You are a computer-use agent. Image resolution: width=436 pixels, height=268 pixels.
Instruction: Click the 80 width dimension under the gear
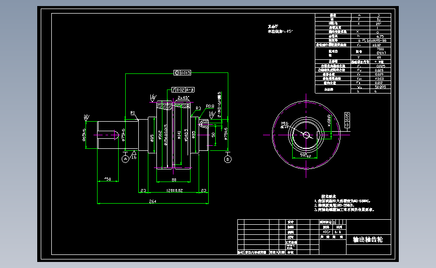tap(174, 180)
